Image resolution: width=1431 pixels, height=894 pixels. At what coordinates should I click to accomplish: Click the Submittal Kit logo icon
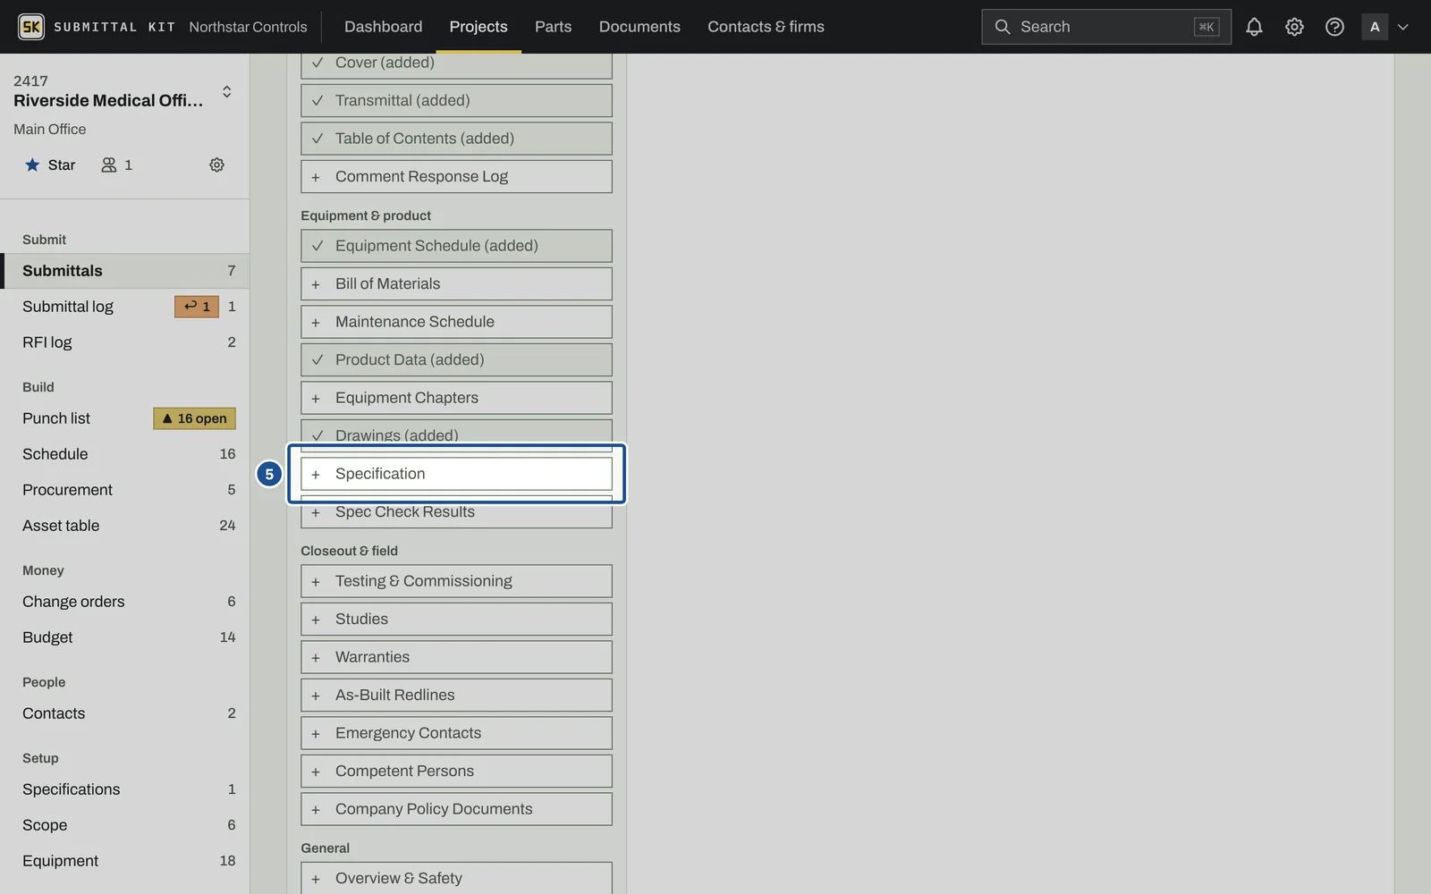click(x=31, y=27)
